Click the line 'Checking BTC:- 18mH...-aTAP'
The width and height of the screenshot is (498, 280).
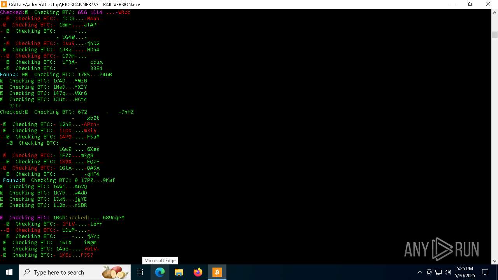pos(48,24)
